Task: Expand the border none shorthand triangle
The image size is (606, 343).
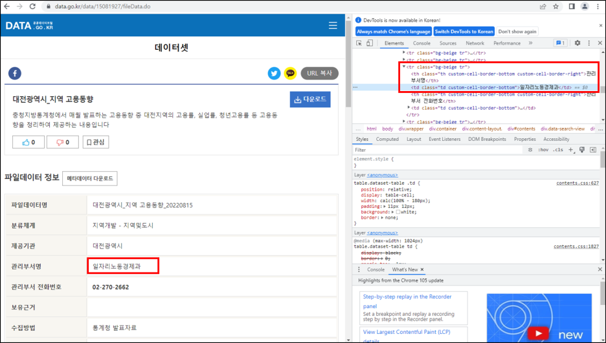Action: pos(382,218)
